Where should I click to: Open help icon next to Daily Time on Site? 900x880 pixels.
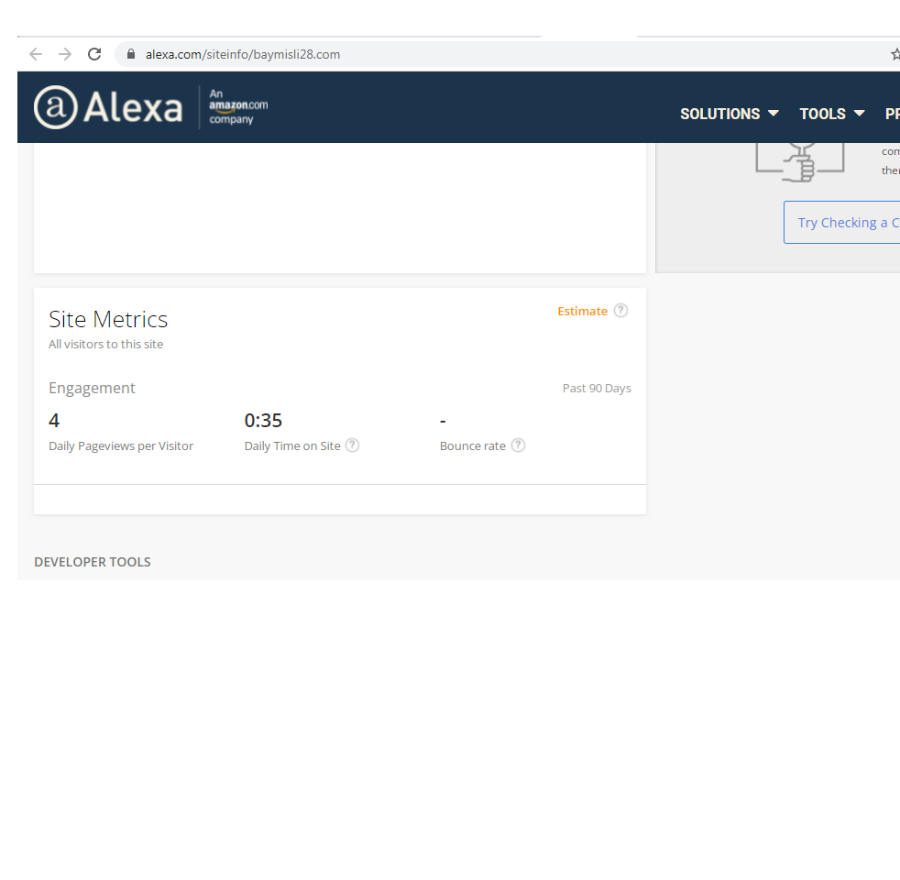pyautogui.click(x=353, y=445)
